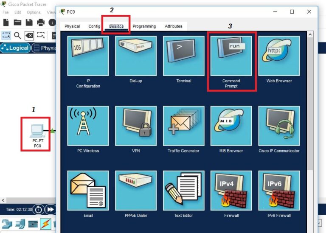Click the PC0 desktop scrollbar up arrow
The height and width of the screenshot is (233, 326).
[310, 34]
